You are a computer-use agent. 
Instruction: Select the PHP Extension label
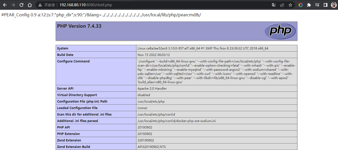69,134
